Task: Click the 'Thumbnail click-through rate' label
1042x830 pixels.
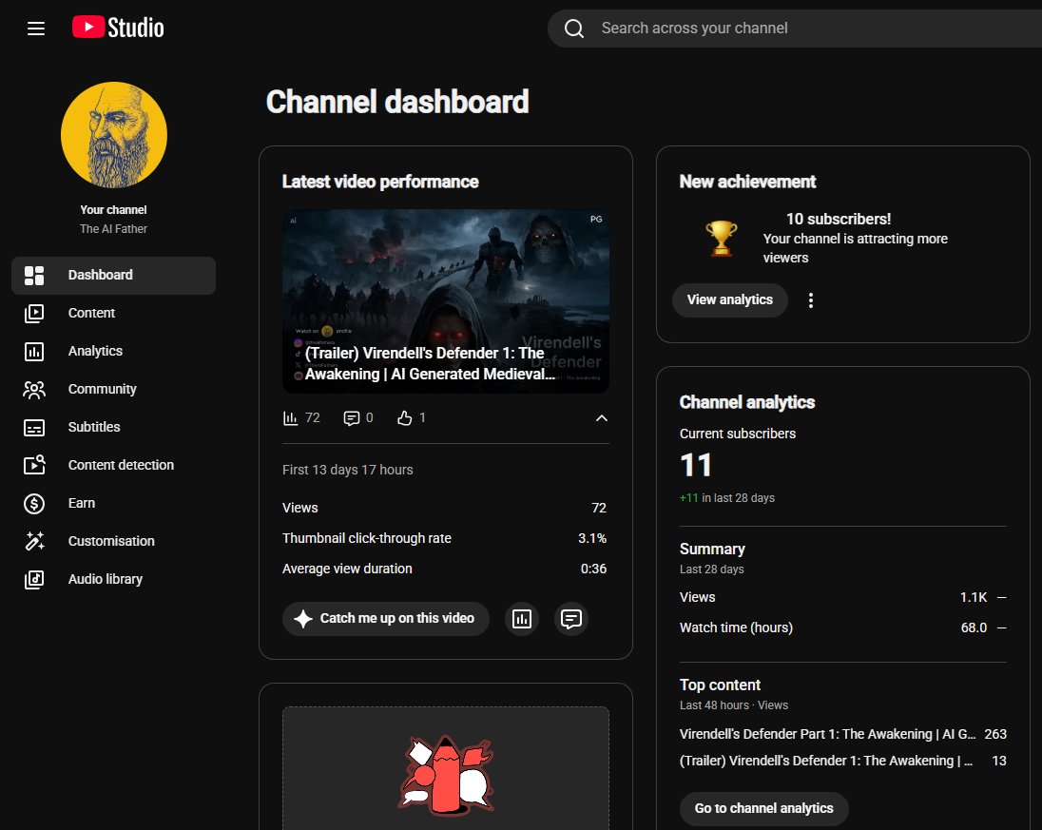Action: pyautogui.click(x=367, y=538)
